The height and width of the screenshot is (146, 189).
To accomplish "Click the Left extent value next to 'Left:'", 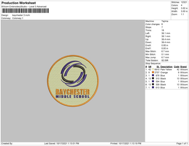I will click(166, 33).
